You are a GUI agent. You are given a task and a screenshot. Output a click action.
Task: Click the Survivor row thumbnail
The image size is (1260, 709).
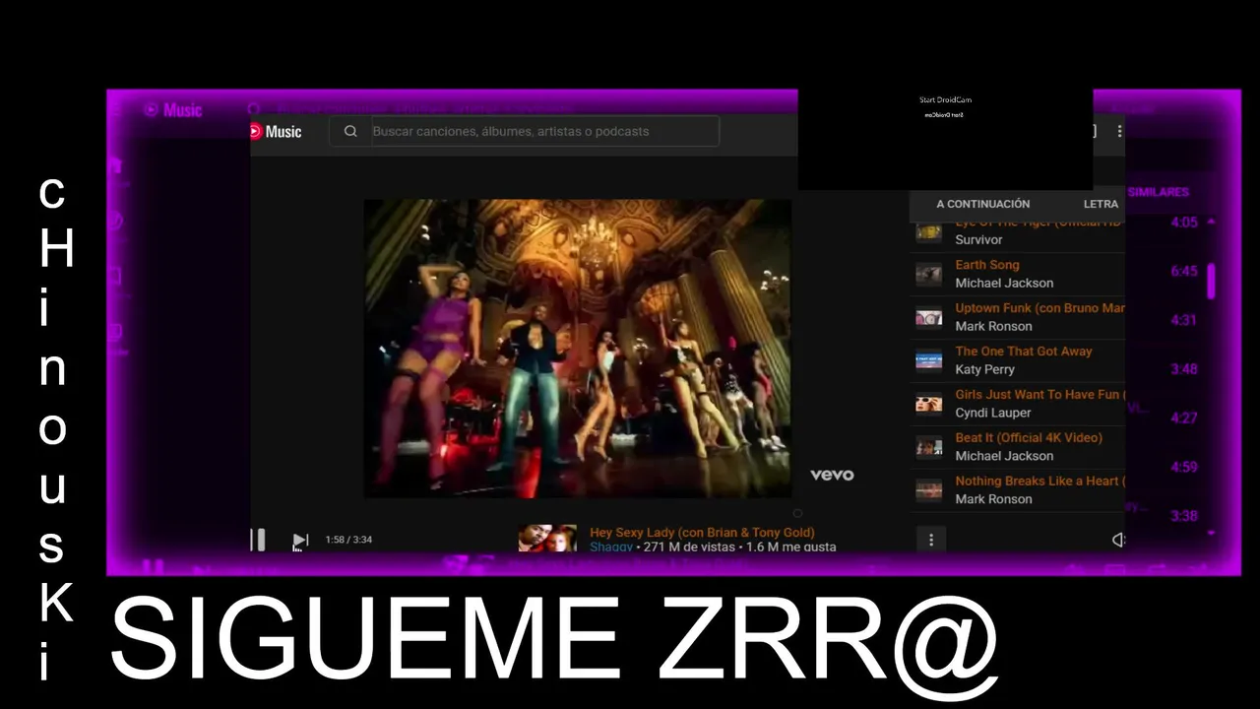coord(929,231)
